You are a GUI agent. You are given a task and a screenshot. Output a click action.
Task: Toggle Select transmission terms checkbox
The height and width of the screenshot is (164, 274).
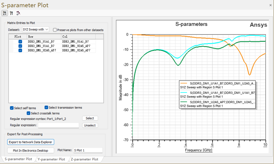[x=47, y=107]
